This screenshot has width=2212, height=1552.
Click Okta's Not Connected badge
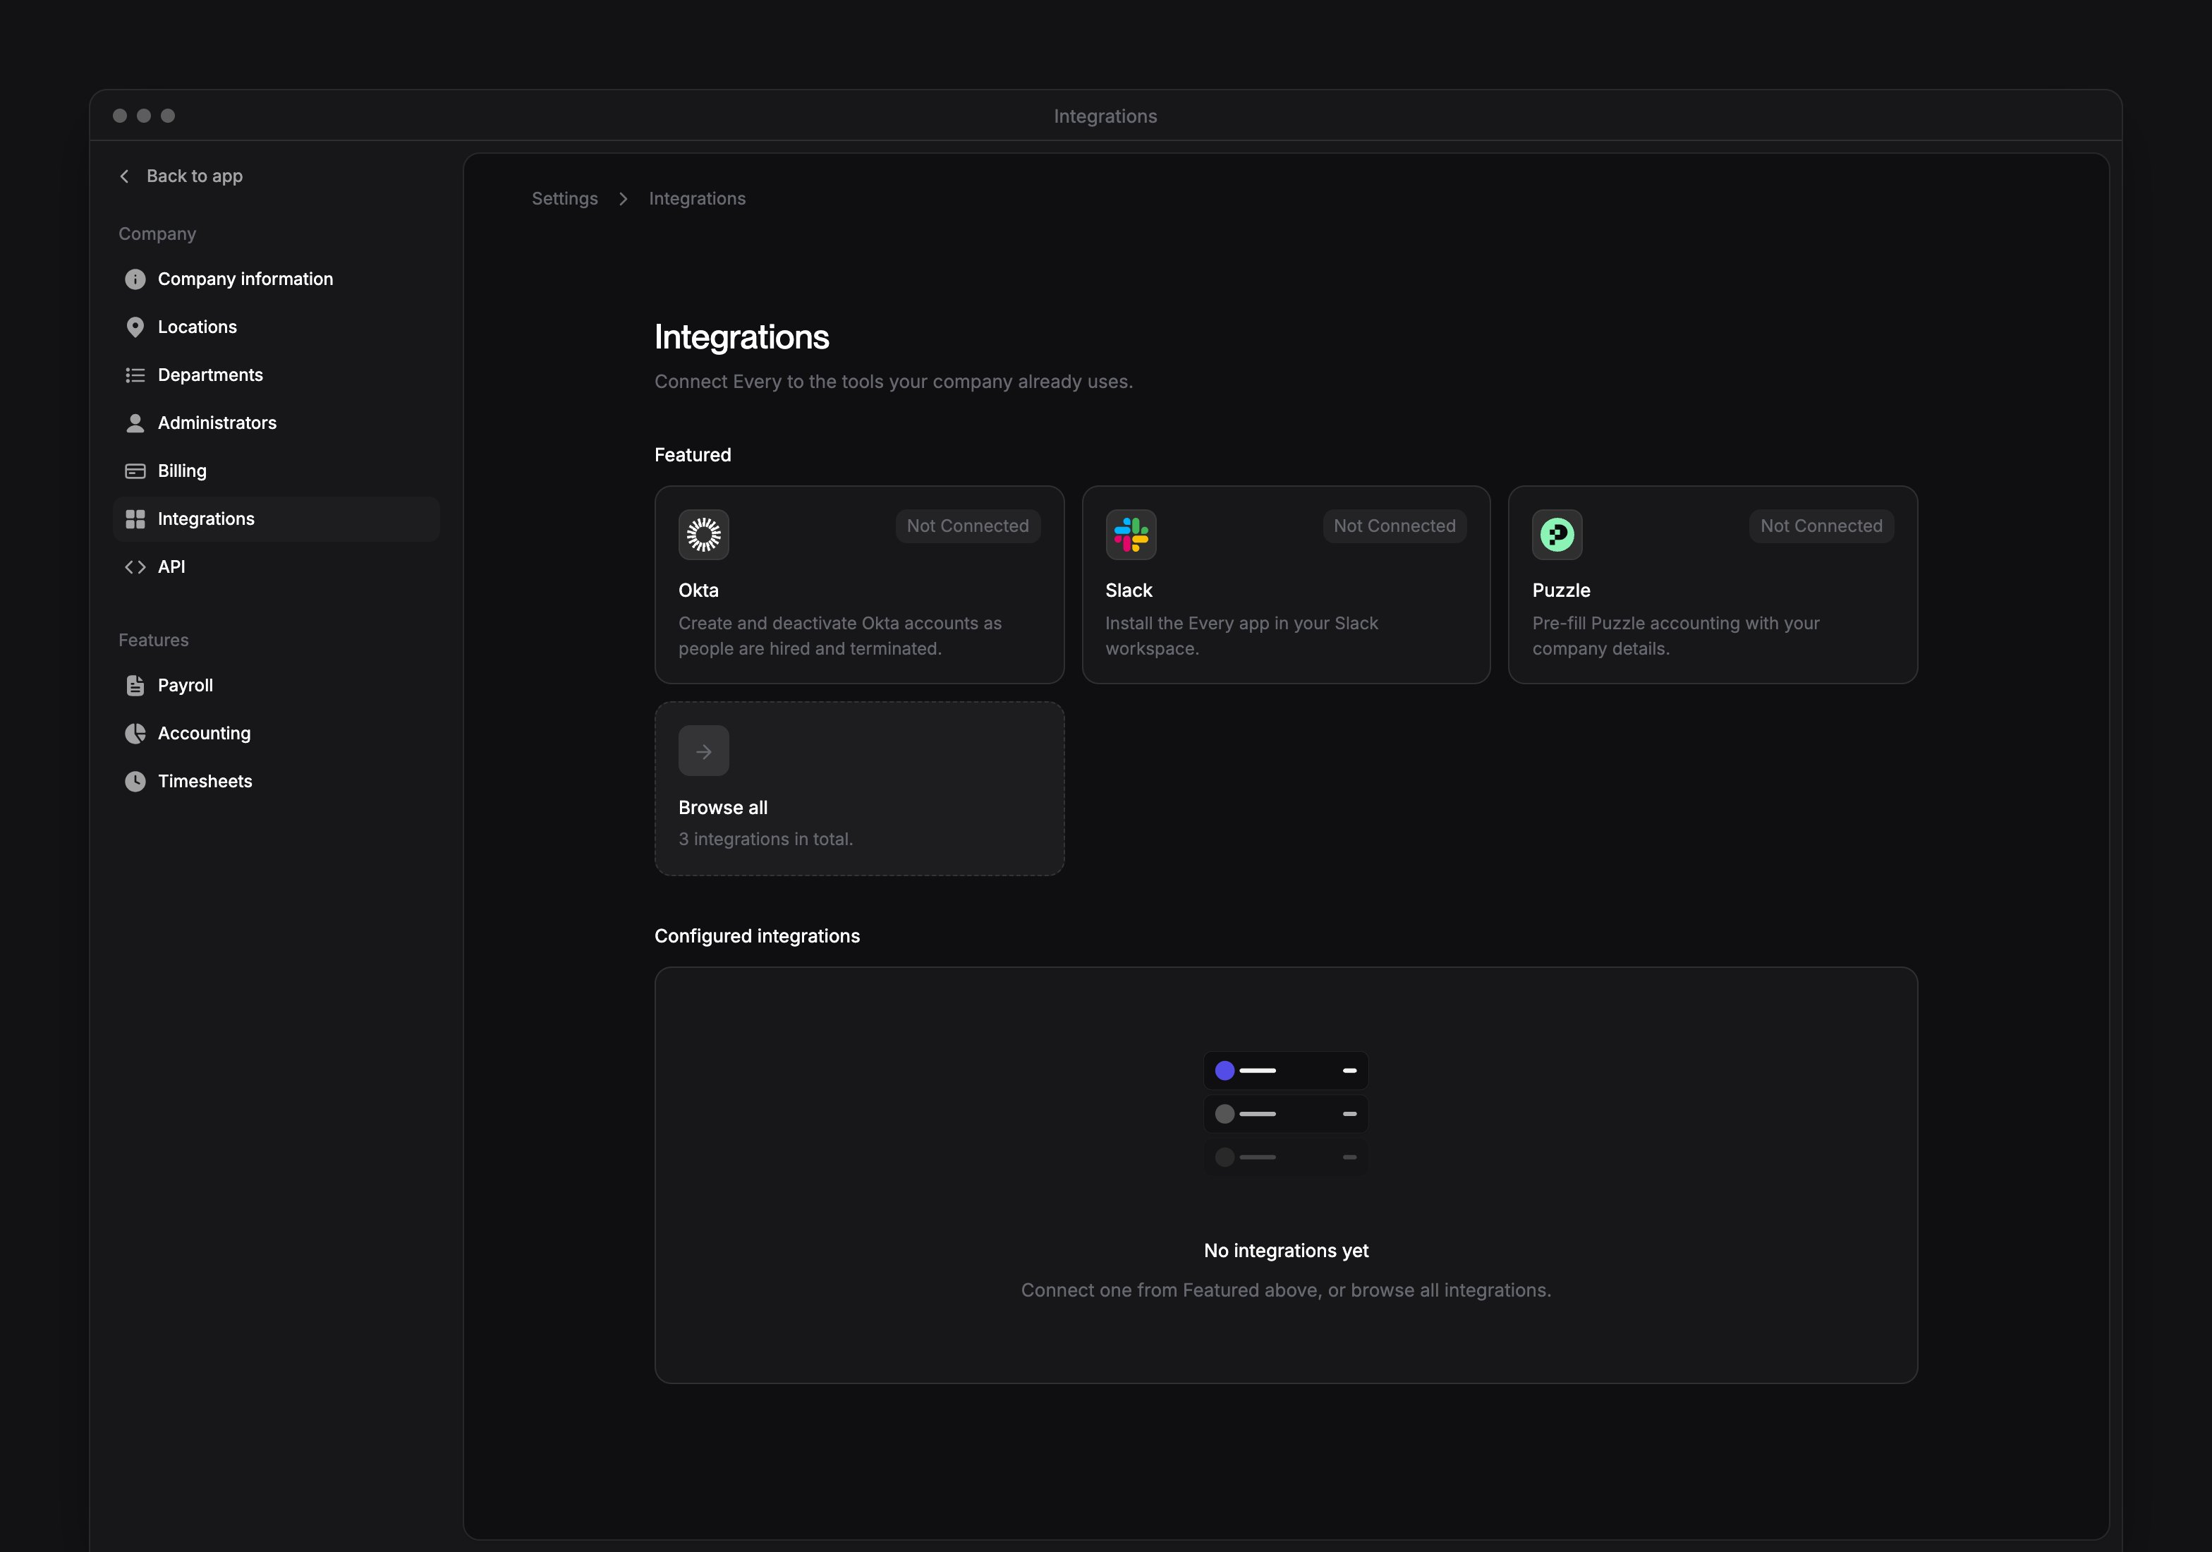[967, 526]
